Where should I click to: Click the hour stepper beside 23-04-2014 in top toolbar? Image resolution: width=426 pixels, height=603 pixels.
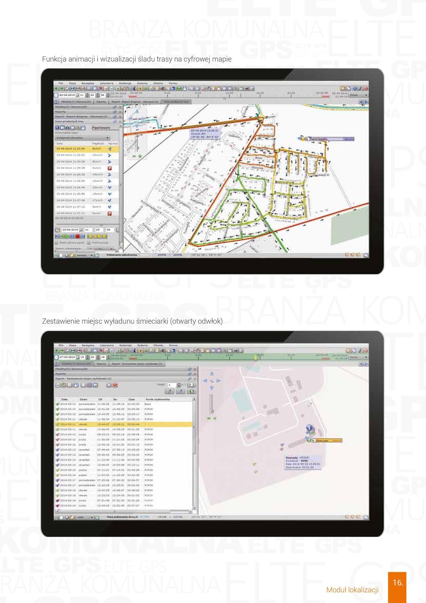tap(87, 95)
